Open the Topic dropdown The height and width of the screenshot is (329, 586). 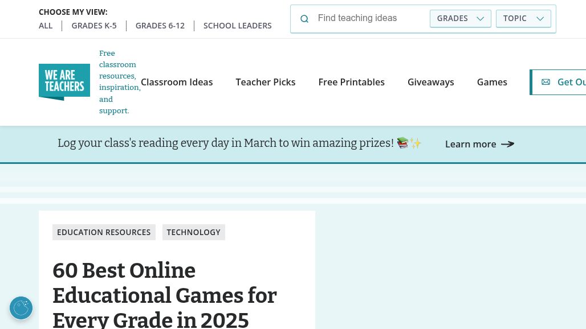[523, 18]
